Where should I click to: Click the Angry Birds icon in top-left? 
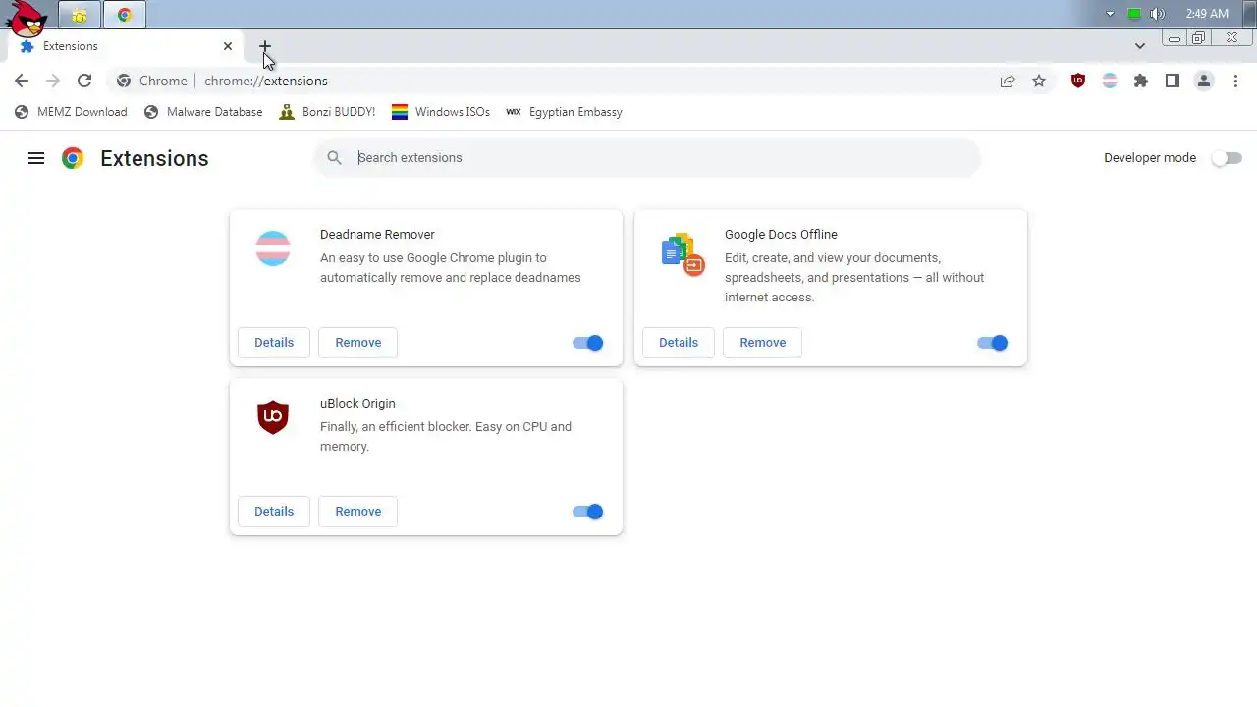pyautogui.click(x=26, y=18)
